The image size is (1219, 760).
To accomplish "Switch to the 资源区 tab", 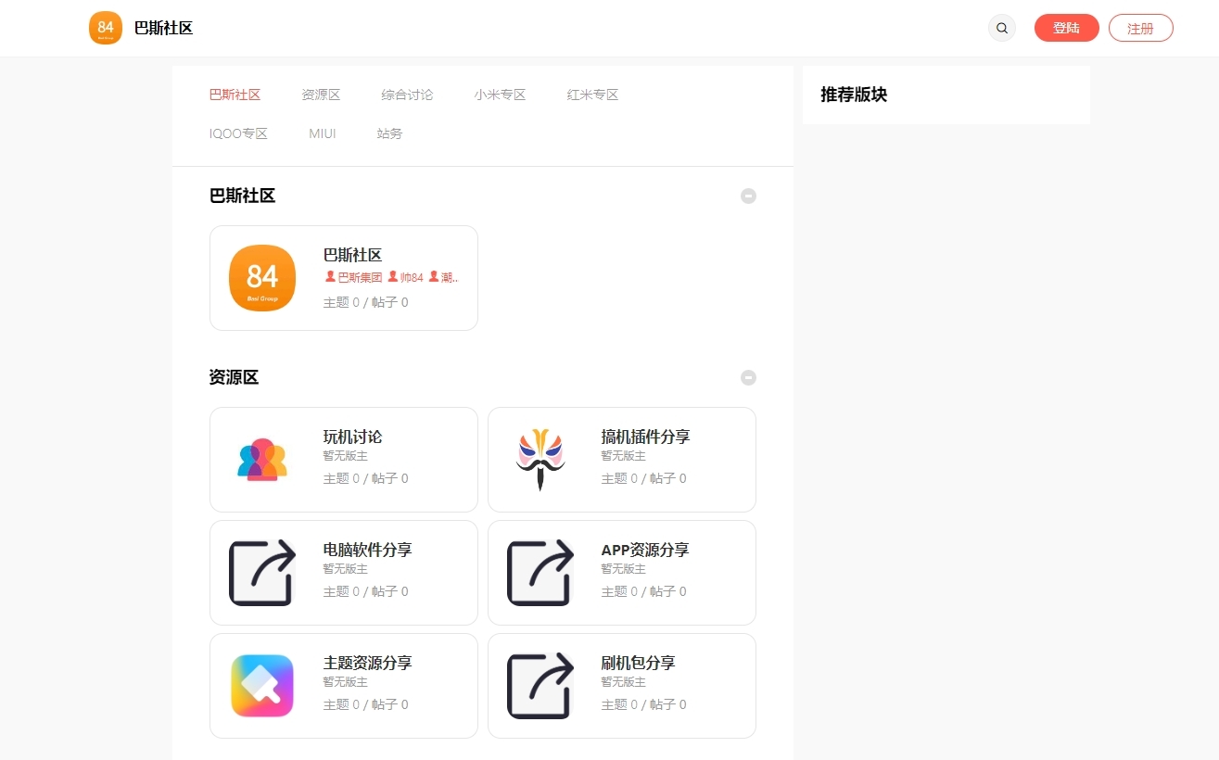I will tap(321, 95).
